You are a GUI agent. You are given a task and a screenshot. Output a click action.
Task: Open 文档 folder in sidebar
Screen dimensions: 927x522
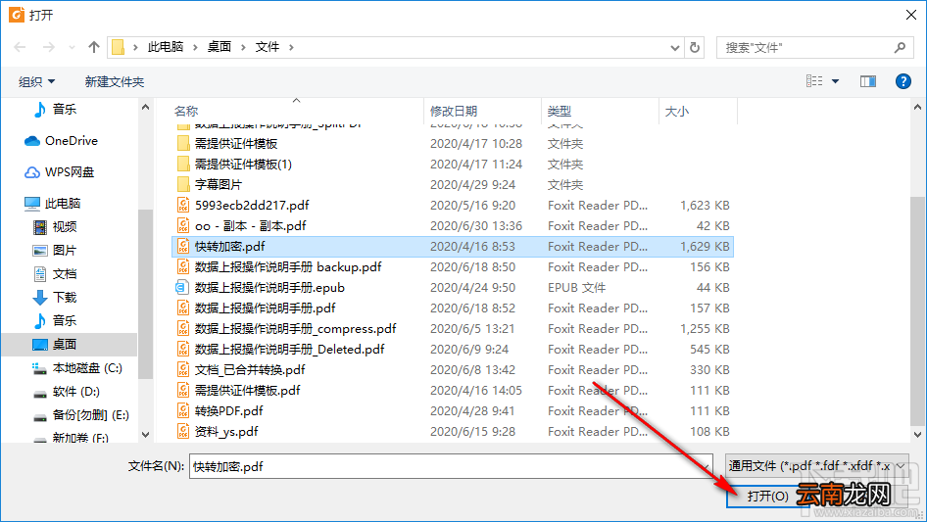(x=55, y=273)
